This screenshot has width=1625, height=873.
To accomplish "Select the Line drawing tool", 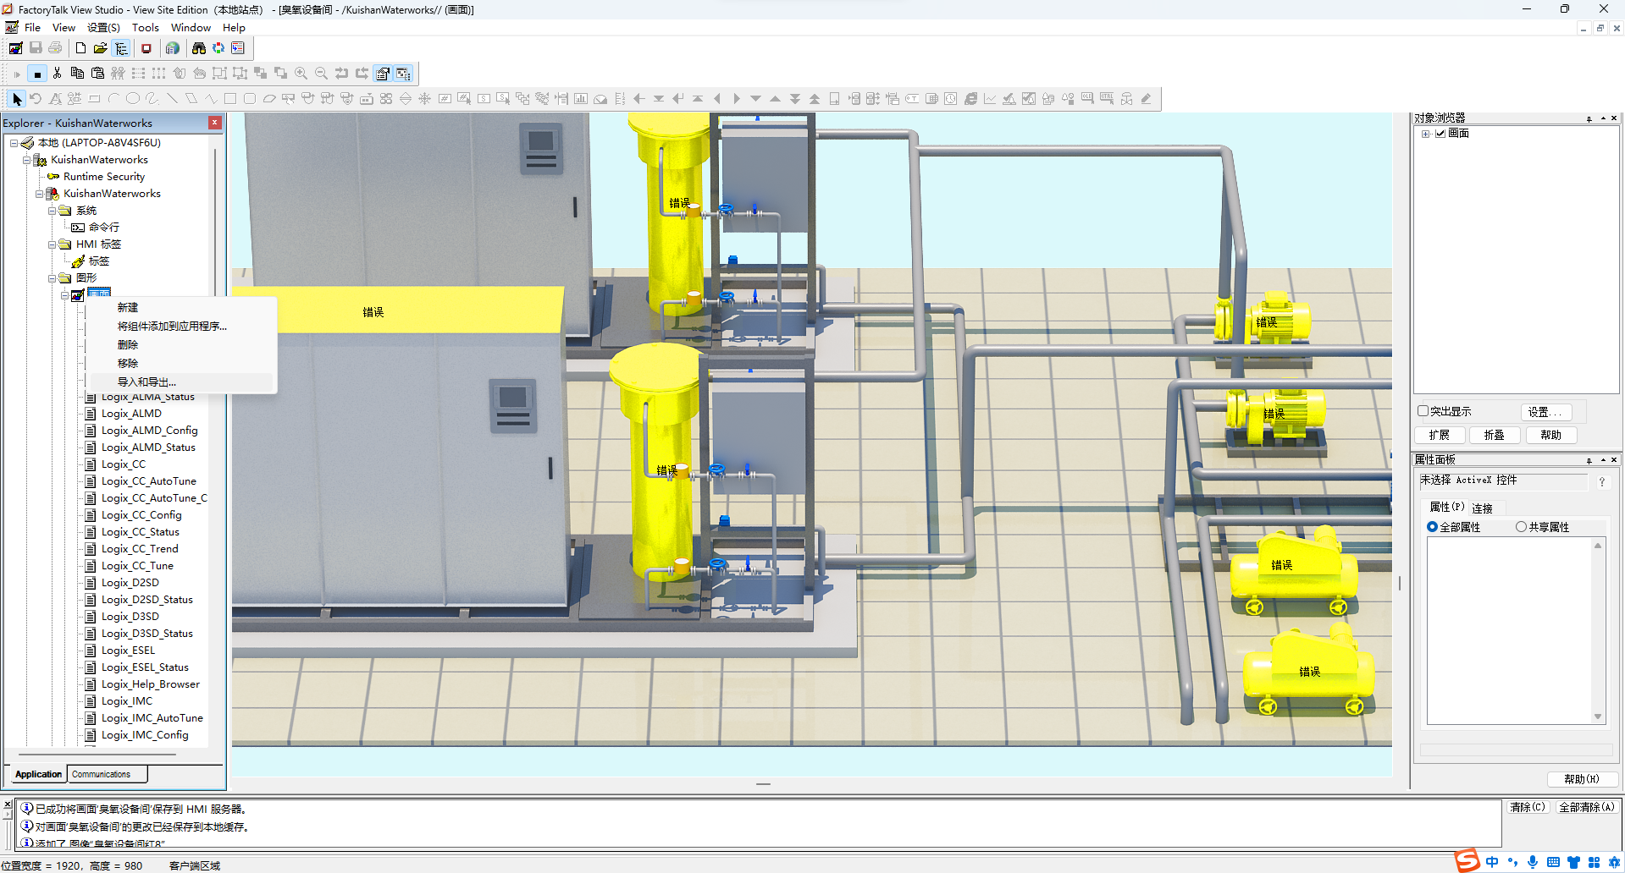I will 172,99.
